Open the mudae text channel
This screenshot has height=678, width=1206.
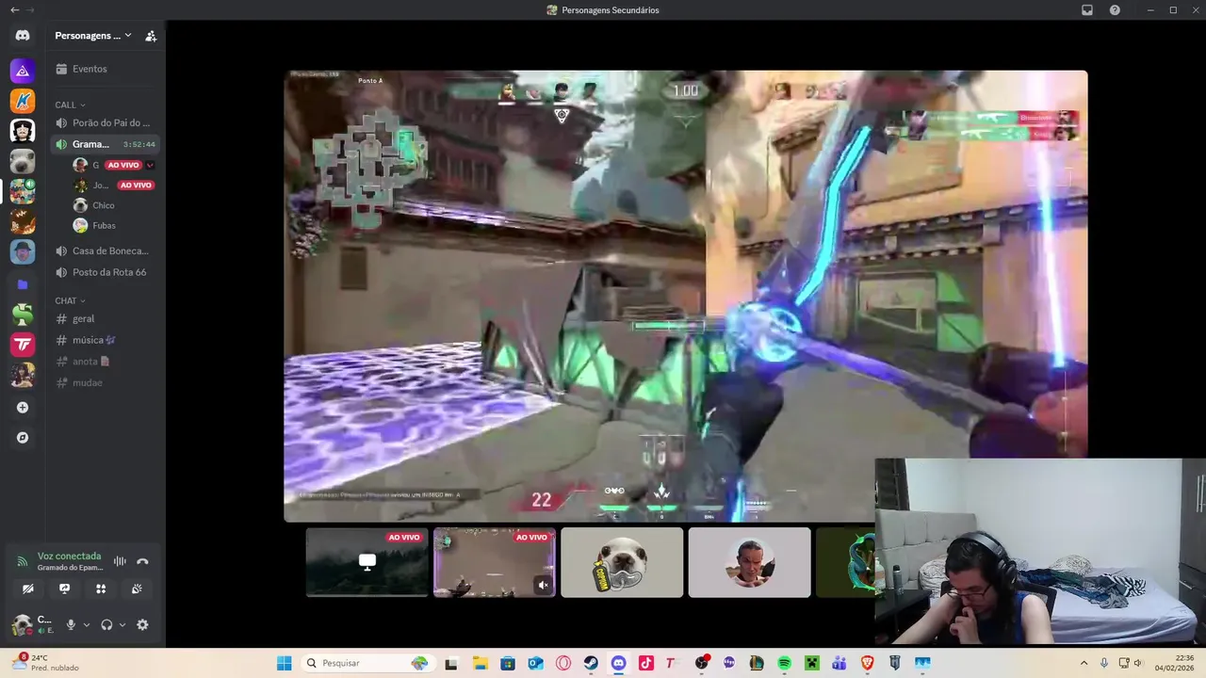(x=105, y=382)
